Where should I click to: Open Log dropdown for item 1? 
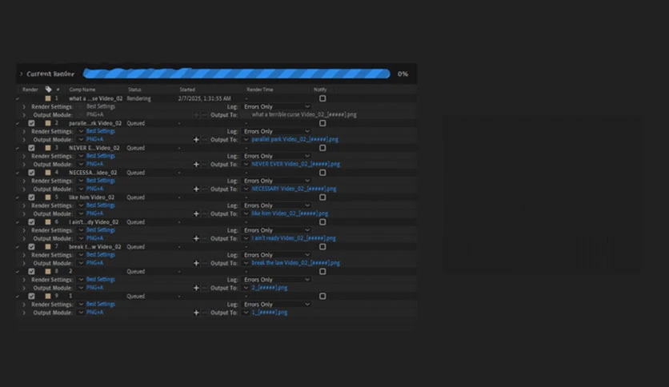coord(276,106)
